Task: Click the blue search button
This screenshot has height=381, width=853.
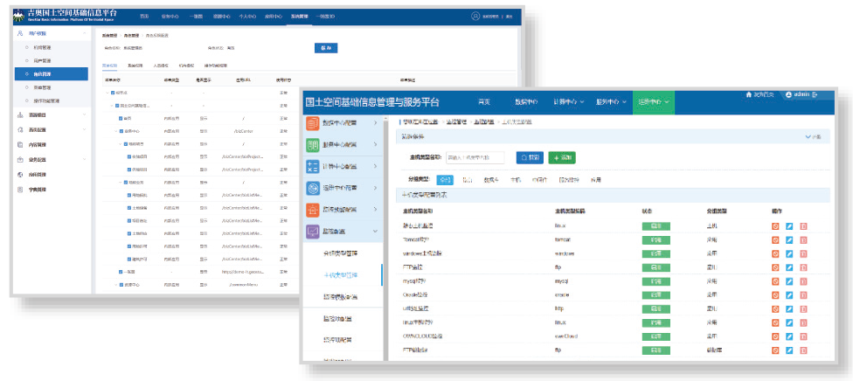Action: (530, 158)
